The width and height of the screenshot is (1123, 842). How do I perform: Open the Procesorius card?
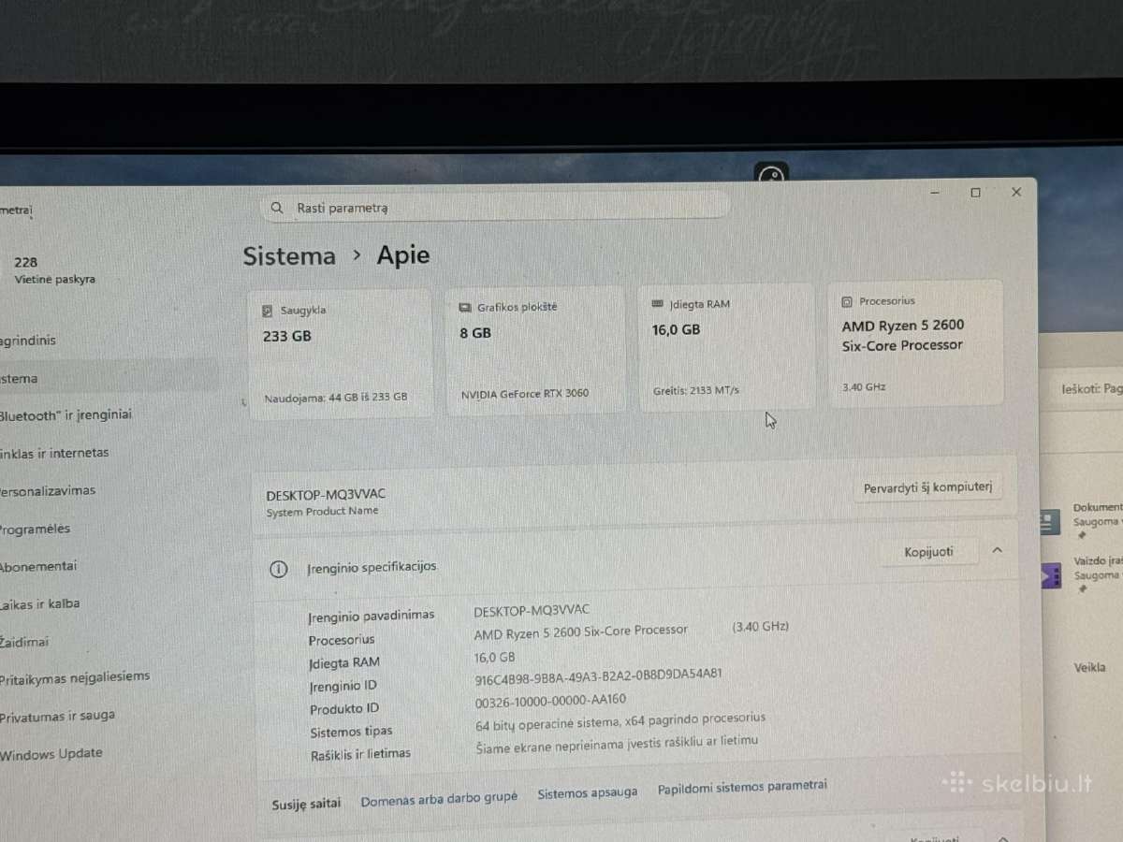pyautogui.click(x=915, y=342)
